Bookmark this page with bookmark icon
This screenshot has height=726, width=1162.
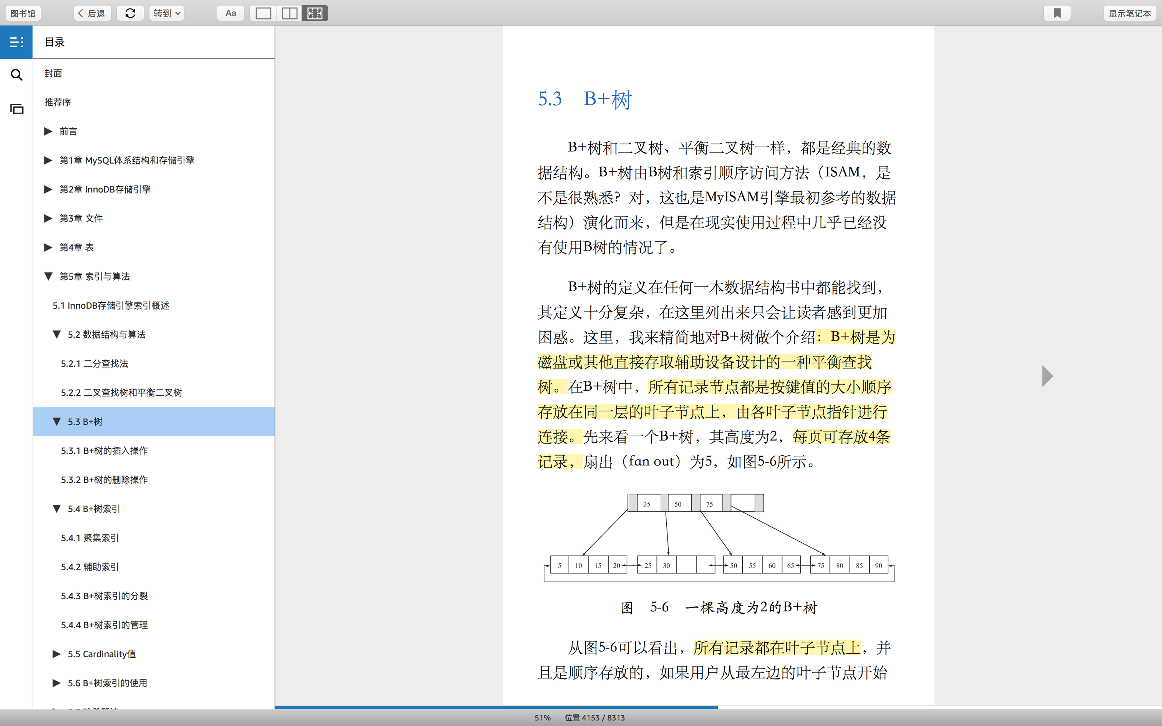[x=1057, y=13]
